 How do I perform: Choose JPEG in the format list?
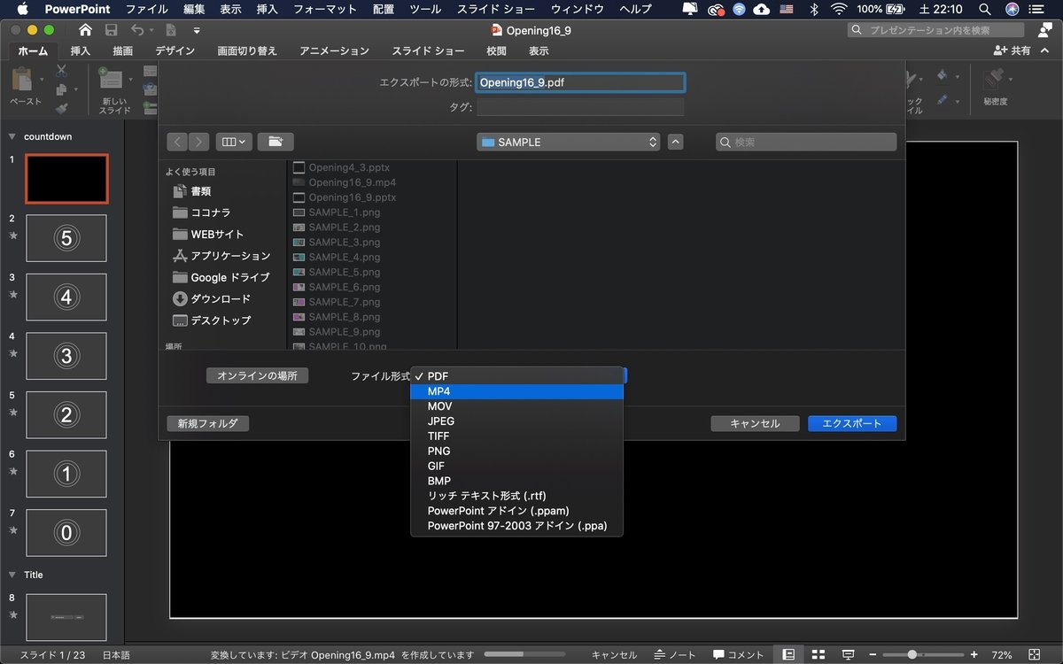point(517,421)
